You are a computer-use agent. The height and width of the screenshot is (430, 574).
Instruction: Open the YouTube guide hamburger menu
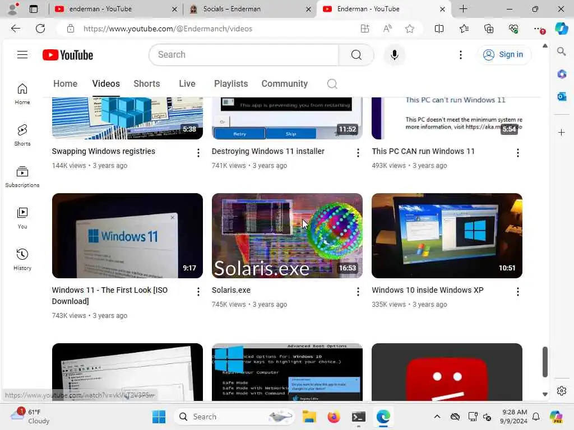point(22,55)
